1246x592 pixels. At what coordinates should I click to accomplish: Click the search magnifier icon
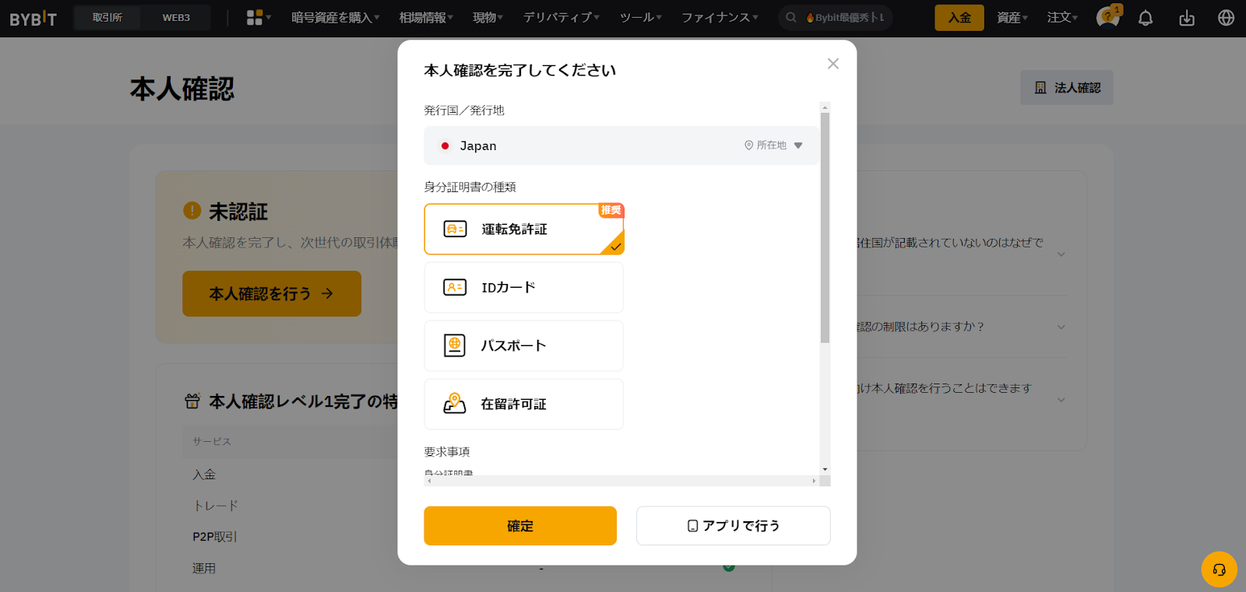(x=791, y=17)
